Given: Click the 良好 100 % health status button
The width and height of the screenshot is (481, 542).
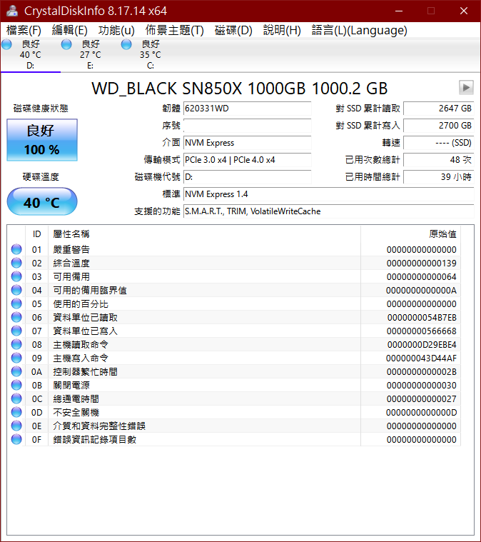Looking at the screenshot, I should click(42, 140).
